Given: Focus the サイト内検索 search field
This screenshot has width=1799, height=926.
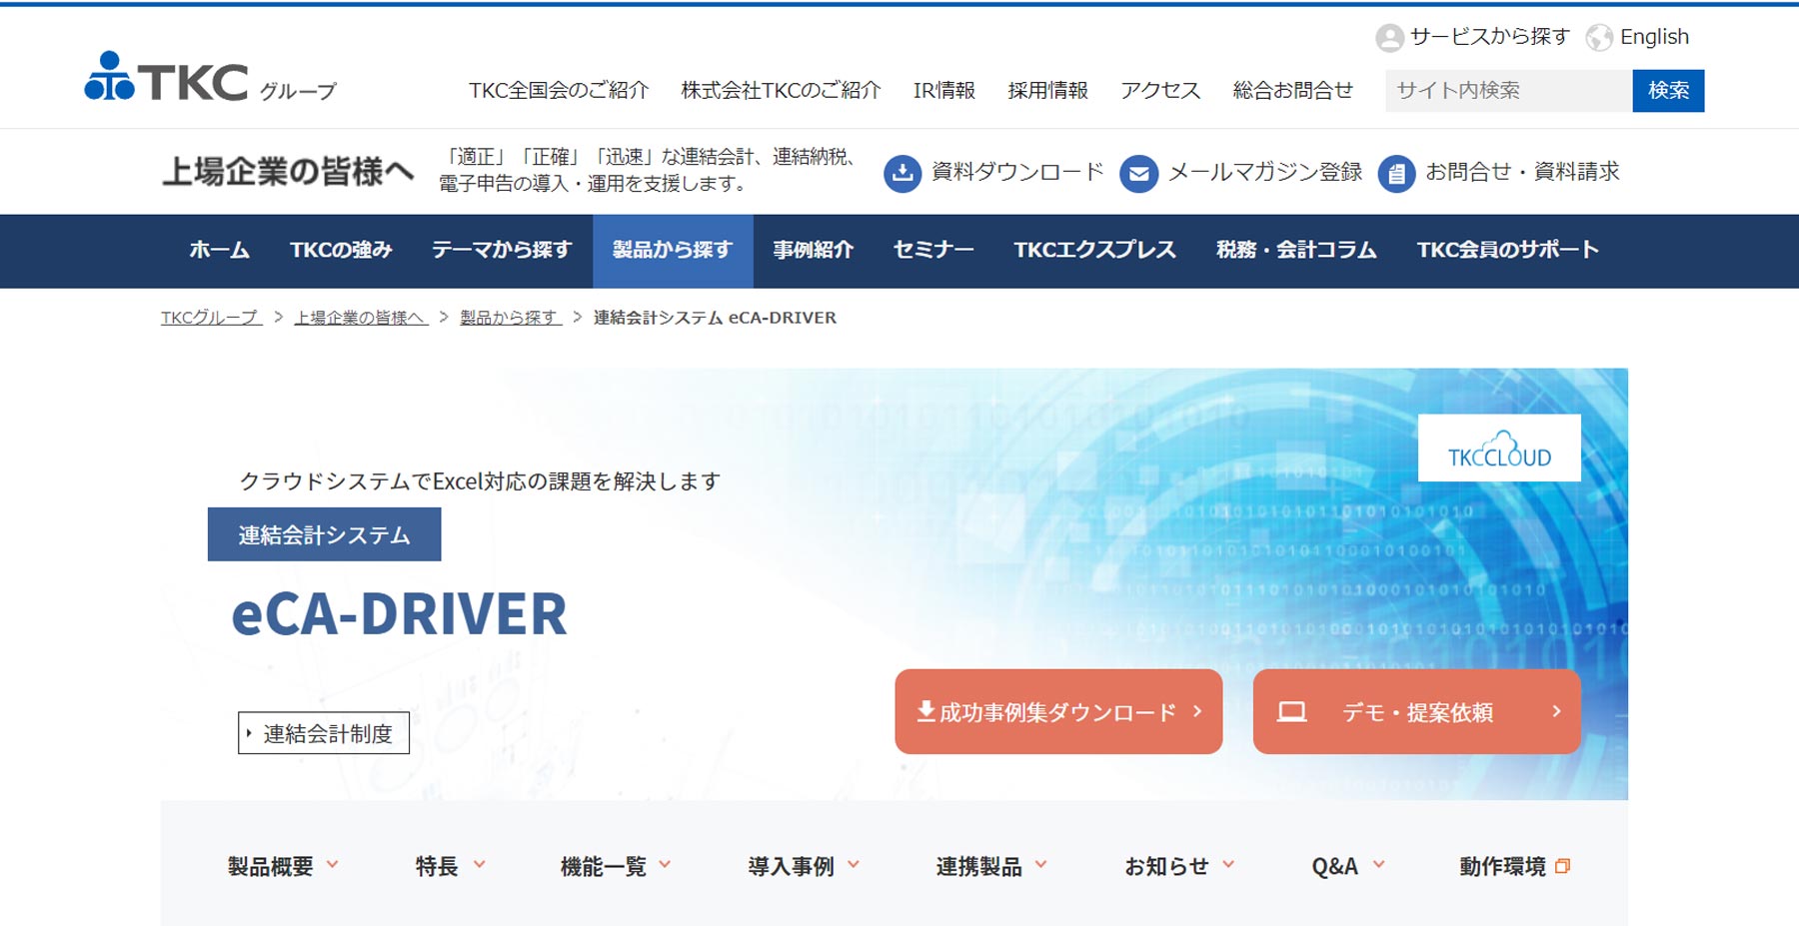Looking at the screenshot, I should tap(1508, 91).
